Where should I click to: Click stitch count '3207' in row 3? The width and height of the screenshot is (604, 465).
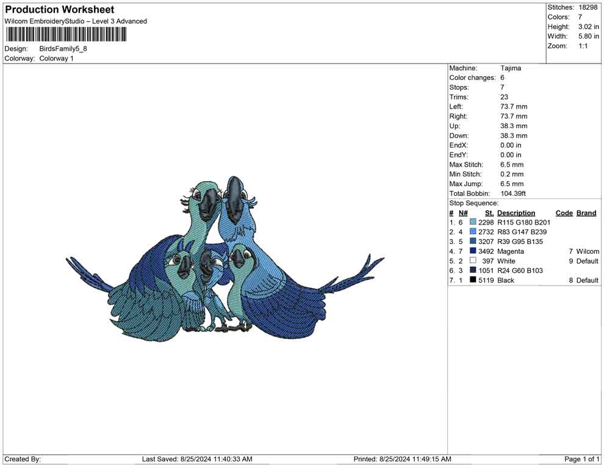486,242
